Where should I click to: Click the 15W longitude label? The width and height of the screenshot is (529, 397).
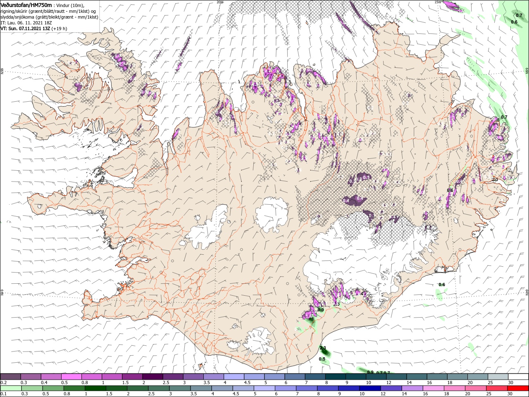(x=438, y=2)
